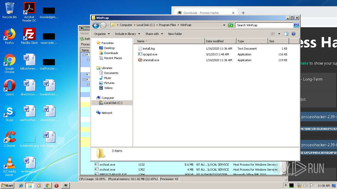The image size is (337, 189).
Task: Expand arrow before Local Disk (C:) breadcrumb
Action: coord(135,25)
